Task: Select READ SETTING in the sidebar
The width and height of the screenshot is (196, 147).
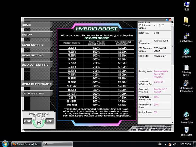Action: click(x=37, y=55)
